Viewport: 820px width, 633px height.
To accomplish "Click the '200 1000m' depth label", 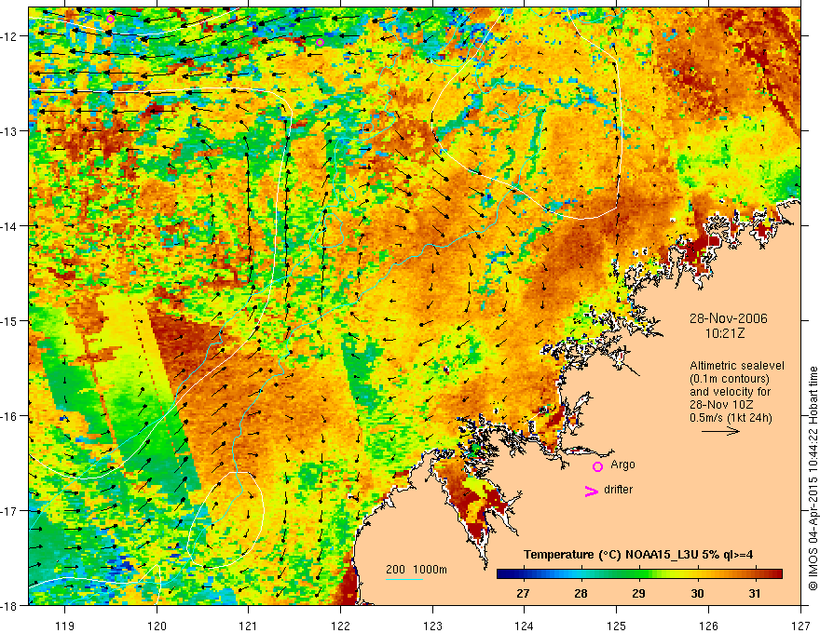I will 417,570.
